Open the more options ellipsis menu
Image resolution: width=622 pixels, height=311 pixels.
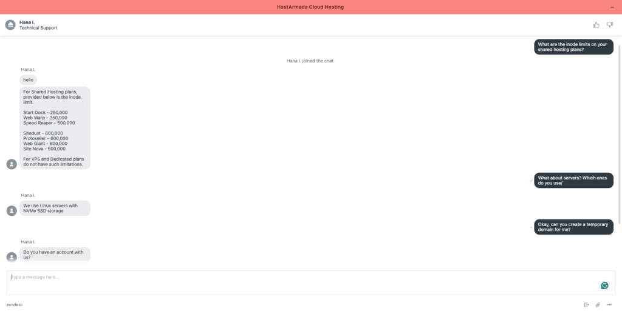click(609, 305)
